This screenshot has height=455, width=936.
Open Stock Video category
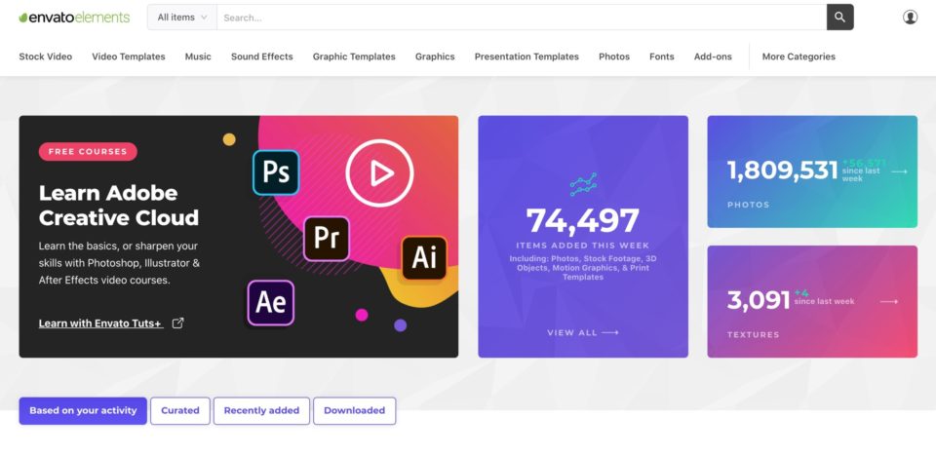pyautogui.click(x=46, y=57)
